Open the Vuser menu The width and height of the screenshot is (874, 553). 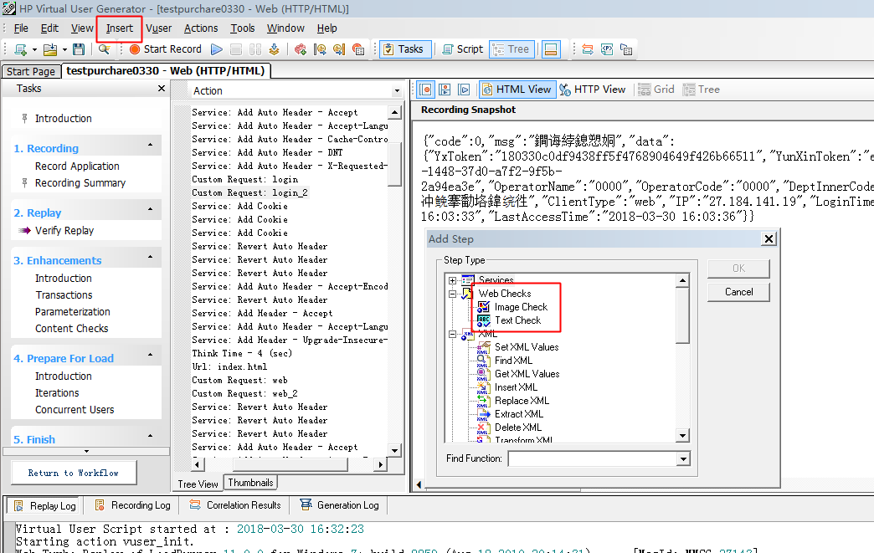159,28
